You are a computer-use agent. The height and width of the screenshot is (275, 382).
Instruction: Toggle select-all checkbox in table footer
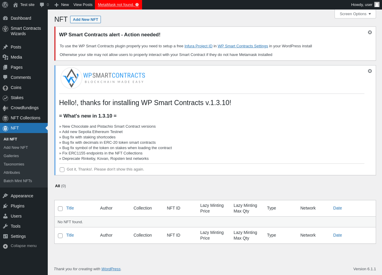point(60,236)
